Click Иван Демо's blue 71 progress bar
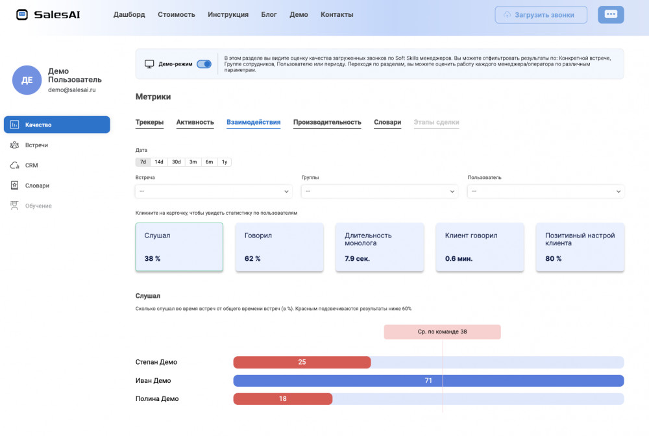Image resolution: width=649 pixels, height=436 pixels. (x=428, y=380)
